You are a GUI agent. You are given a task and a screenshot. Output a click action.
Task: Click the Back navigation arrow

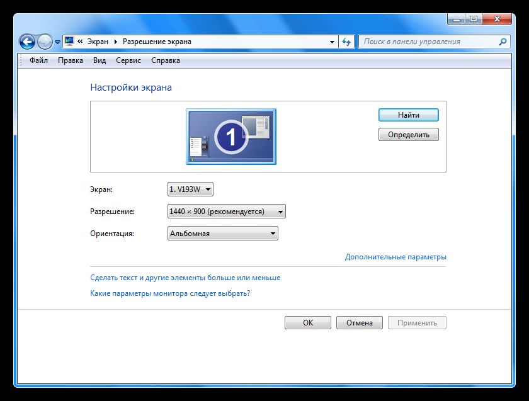pos(27,42)
